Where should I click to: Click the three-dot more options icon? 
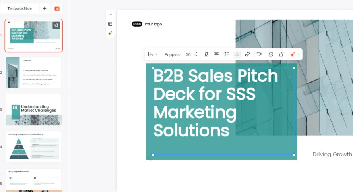coord(110,15)
